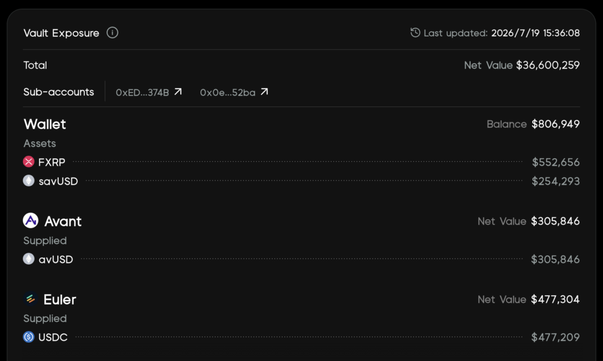Click the total Net Value $36,600,259

(548, 65)
